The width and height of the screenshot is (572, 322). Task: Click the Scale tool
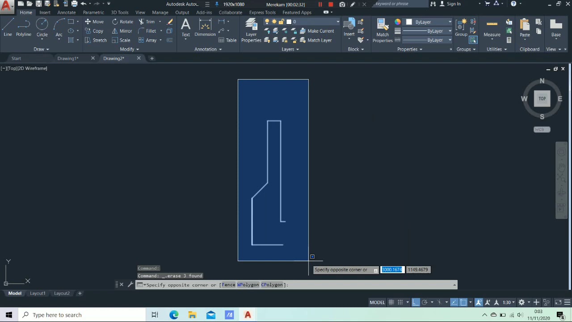click(121, 40)
